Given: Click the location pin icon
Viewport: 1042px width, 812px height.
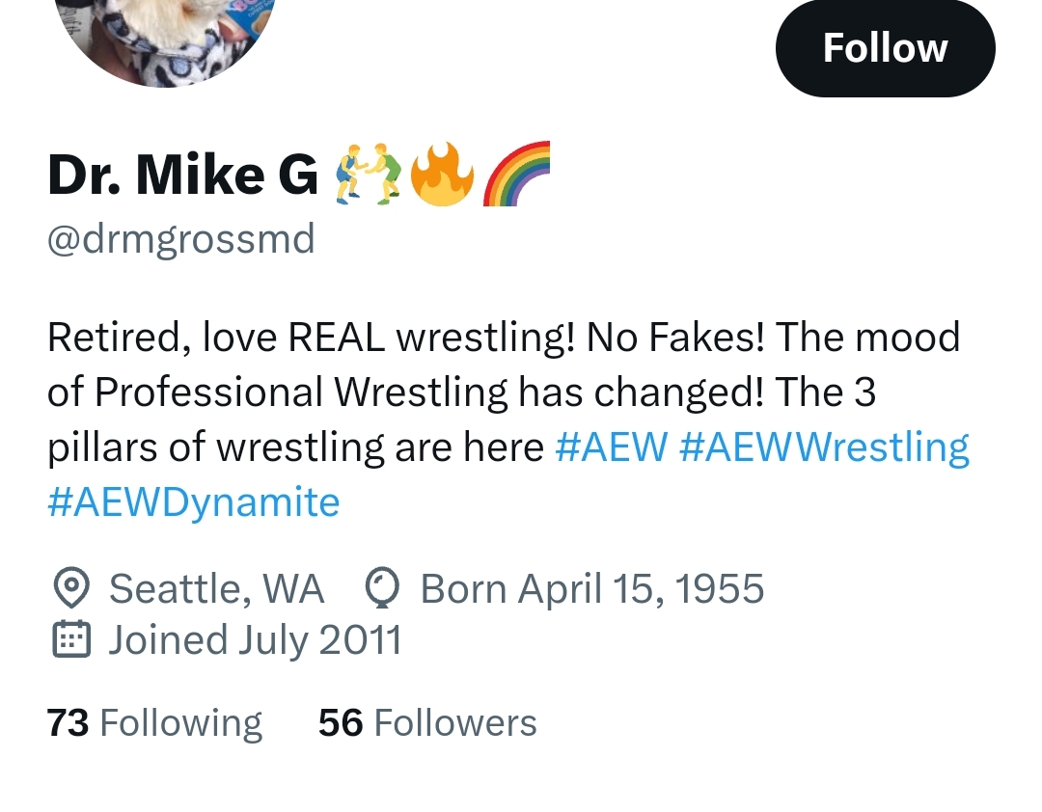Looking at the screenshot, I should point(69,588).
